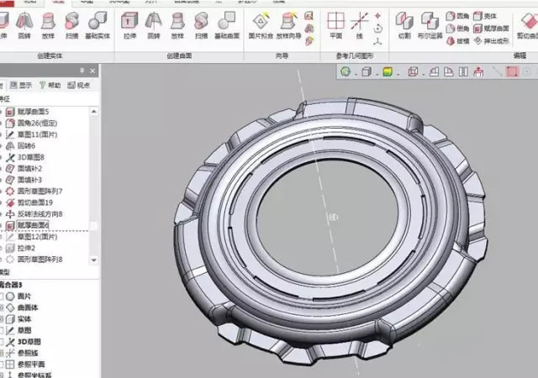Select 剪切曲面19 in the feature tree
This screenshot has height=378, width=538.
[x=34, y=202]
